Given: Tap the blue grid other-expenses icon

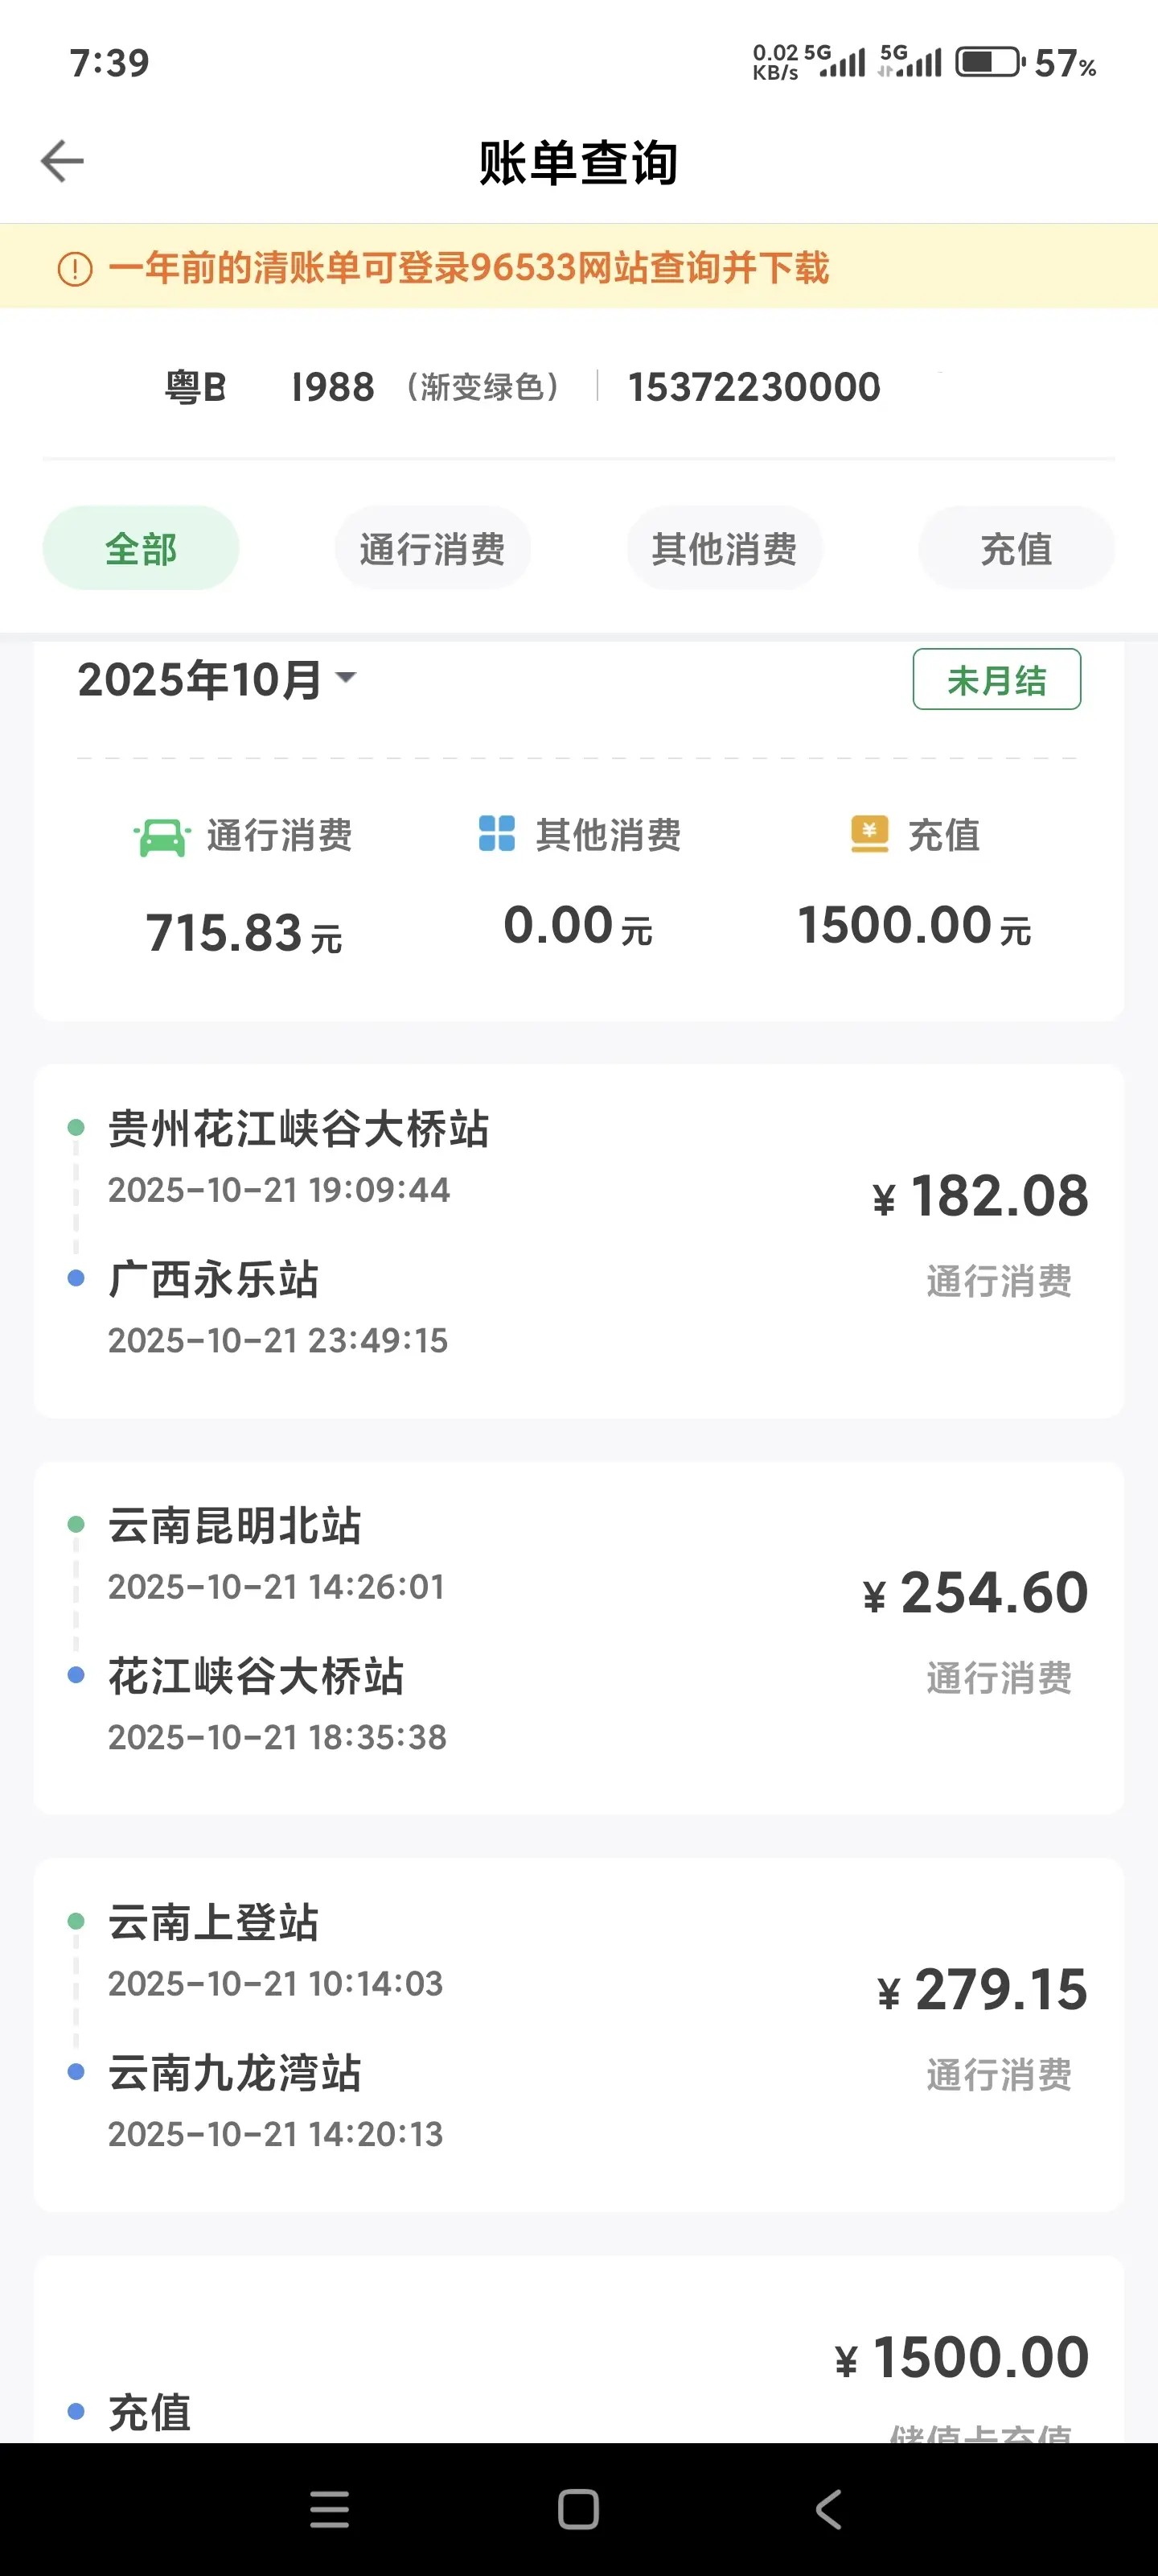Looking at the screenshot, I should click(496, 834).
